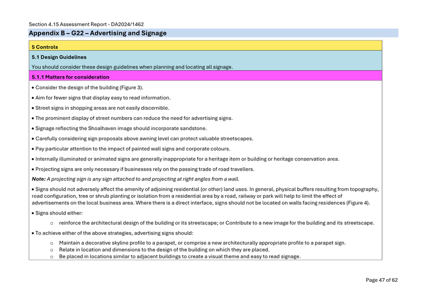Click the 5.1 Design Guidelines heading
Screen dimensions: 426x301
coord(59,57)
